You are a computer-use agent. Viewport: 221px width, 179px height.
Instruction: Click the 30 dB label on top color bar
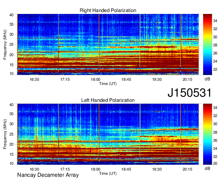(215, 37)
